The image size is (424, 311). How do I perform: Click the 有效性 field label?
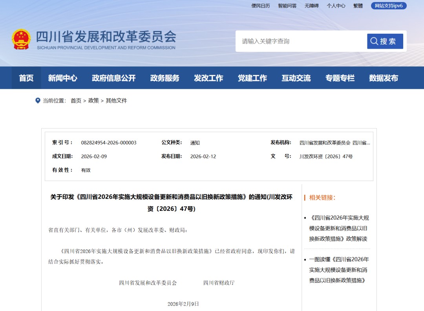62,170
